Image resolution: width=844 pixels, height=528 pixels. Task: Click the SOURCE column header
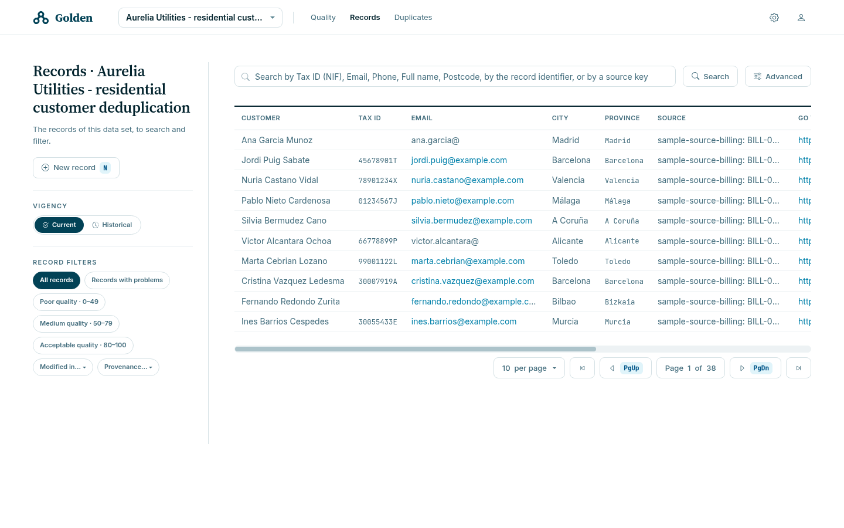point(672,118)
